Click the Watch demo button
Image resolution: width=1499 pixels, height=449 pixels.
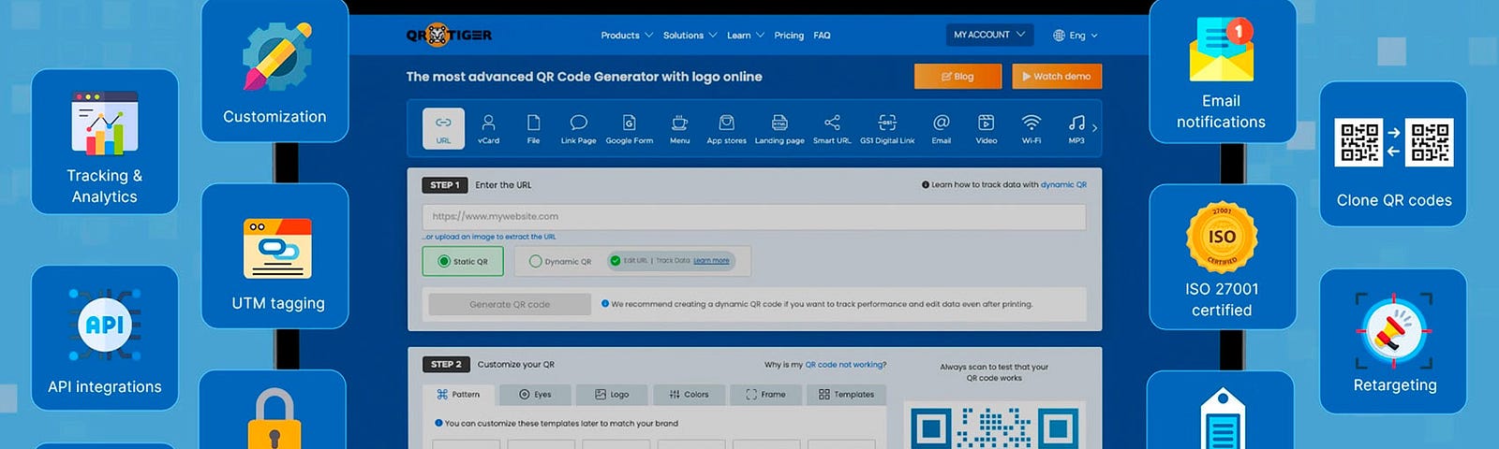click(1057, 77)
